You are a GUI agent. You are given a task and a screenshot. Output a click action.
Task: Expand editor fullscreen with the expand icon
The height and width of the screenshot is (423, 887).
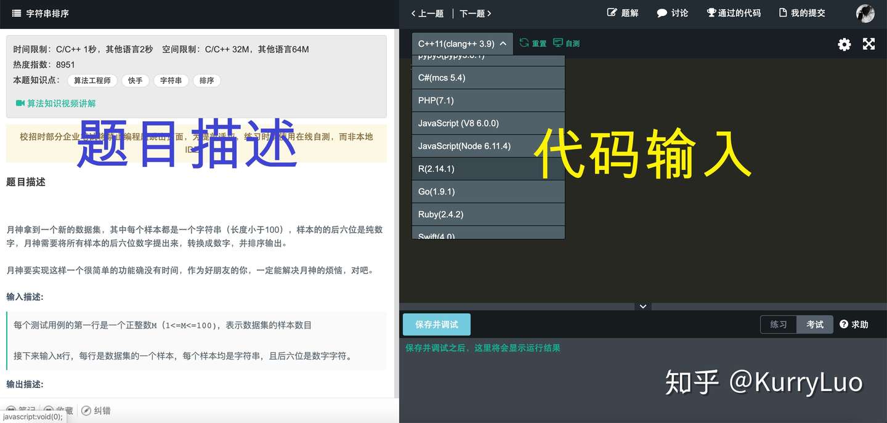click(869, 44)
